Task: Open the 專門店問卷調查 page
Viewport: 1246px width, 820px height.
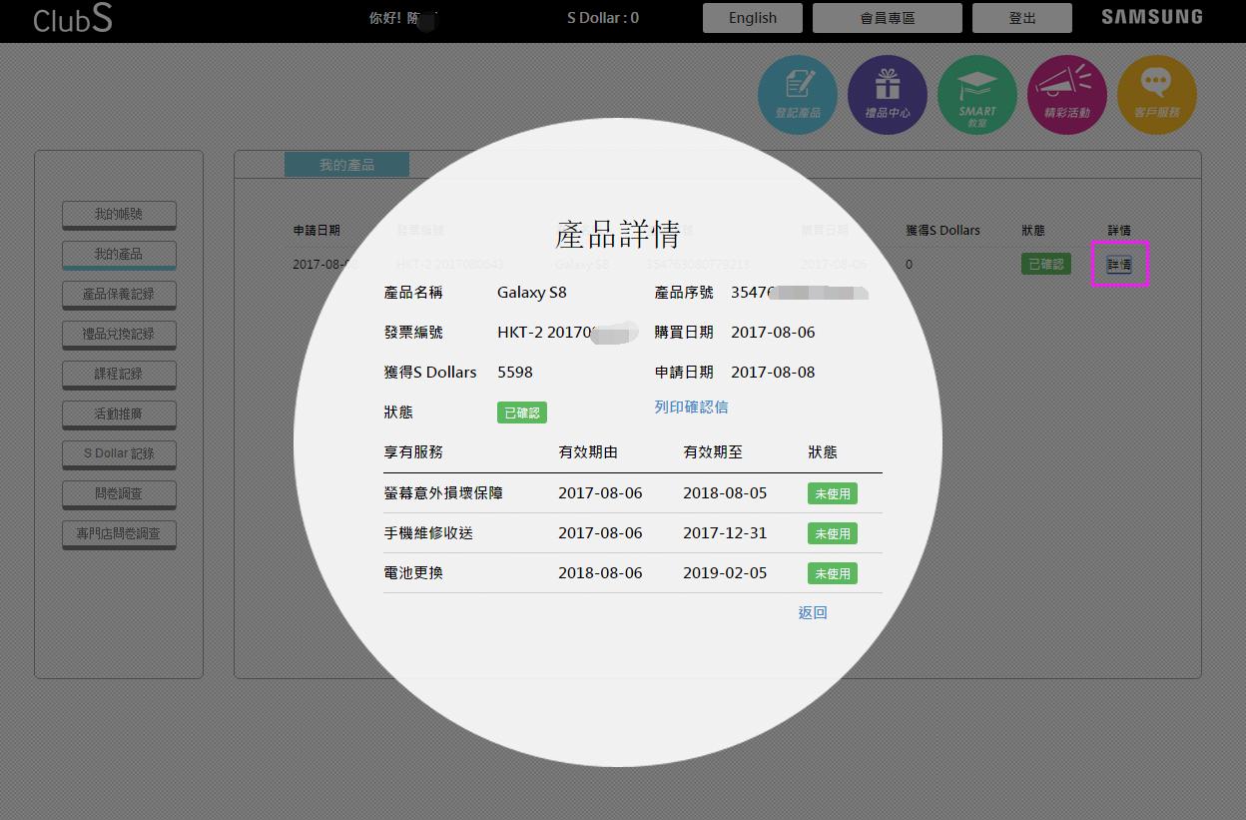Action: [x=119, y=533]
